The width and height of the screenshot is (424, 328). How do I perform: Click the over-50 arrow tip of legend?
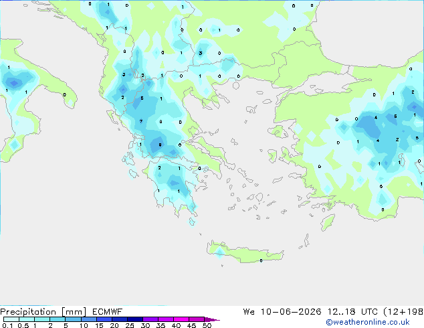click(x=212, y=319)
